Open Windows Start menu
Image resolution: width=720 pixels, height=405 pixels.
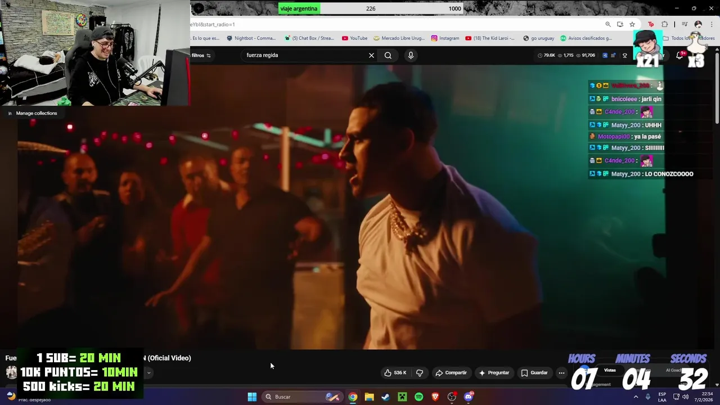[252, 397]
